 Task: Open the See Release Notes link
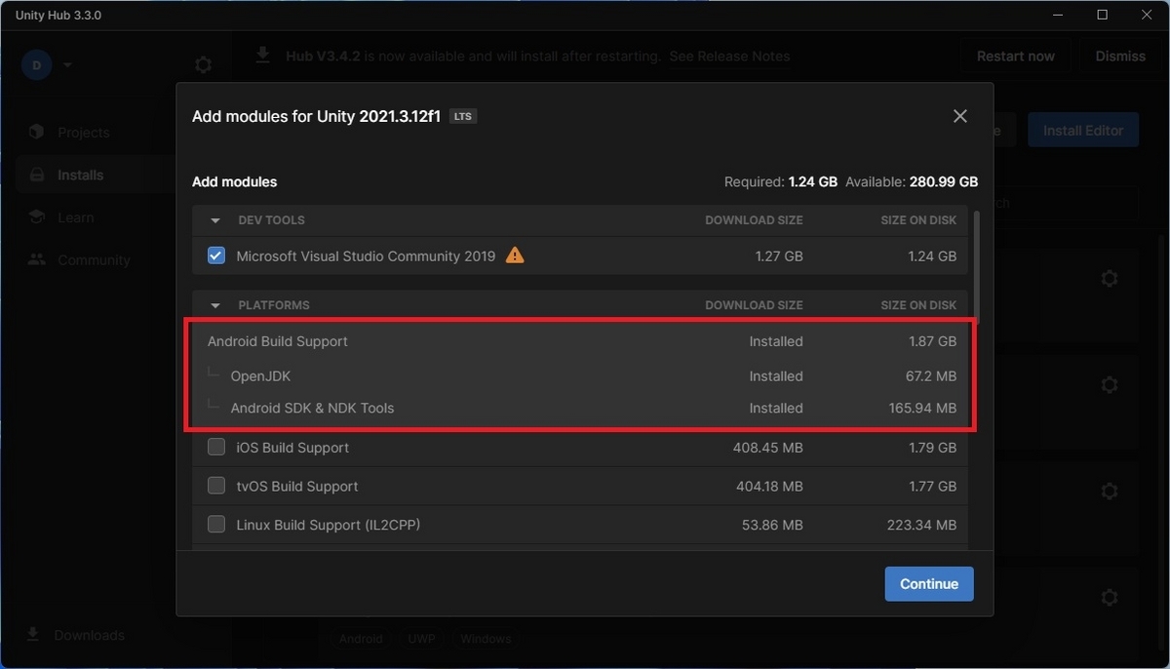point(729,57)
